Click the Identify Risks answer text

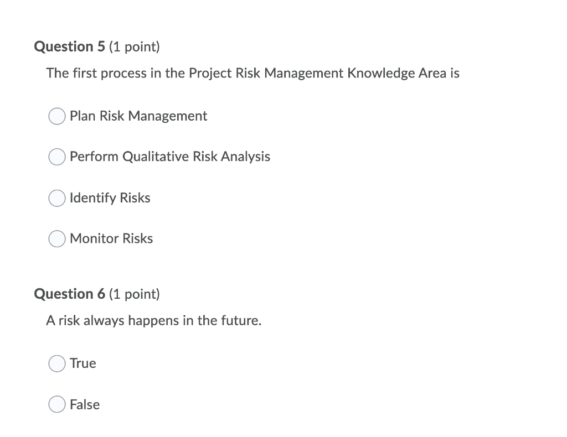[x=110, y=197]
